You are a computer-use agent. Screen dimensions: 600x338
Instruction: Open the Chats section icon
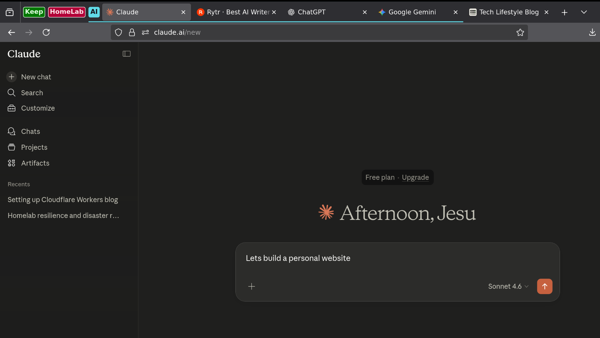12,132
